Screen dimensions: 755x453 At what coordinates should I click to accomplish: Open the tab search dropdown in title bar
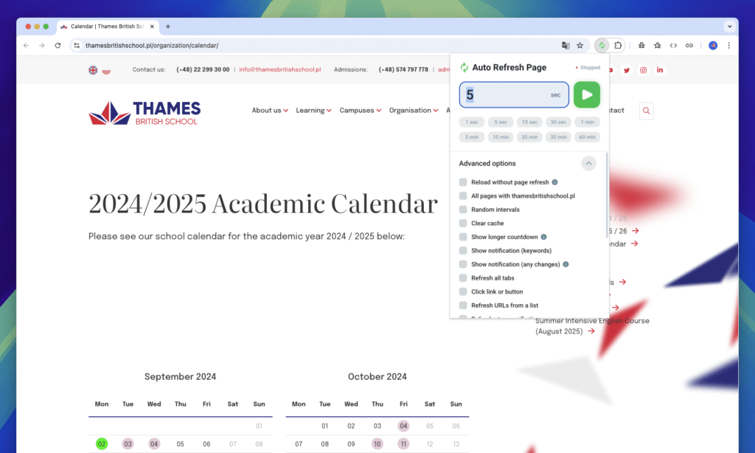coord(729,27)
